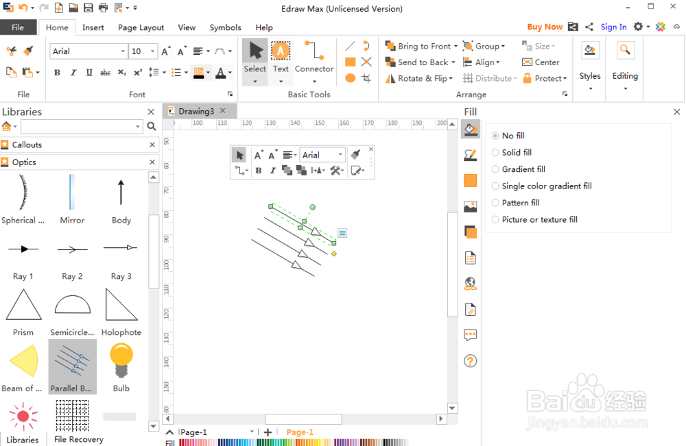Image resolution: width=686 pixels, height=446 pixels.
Task: Open the Shadow panel icon in sidebar
Action: (471, 232)
